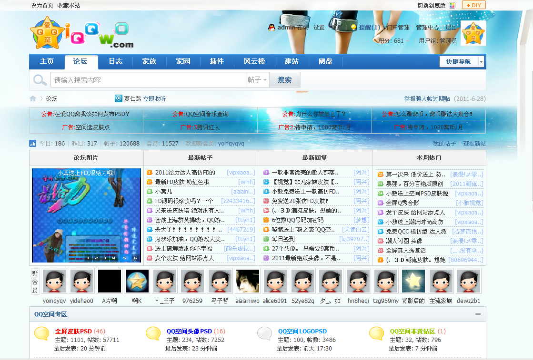Viewport: 533px width, 360px height.
Task: Go to forum home via house icon
Action: (x=33, y=99)
